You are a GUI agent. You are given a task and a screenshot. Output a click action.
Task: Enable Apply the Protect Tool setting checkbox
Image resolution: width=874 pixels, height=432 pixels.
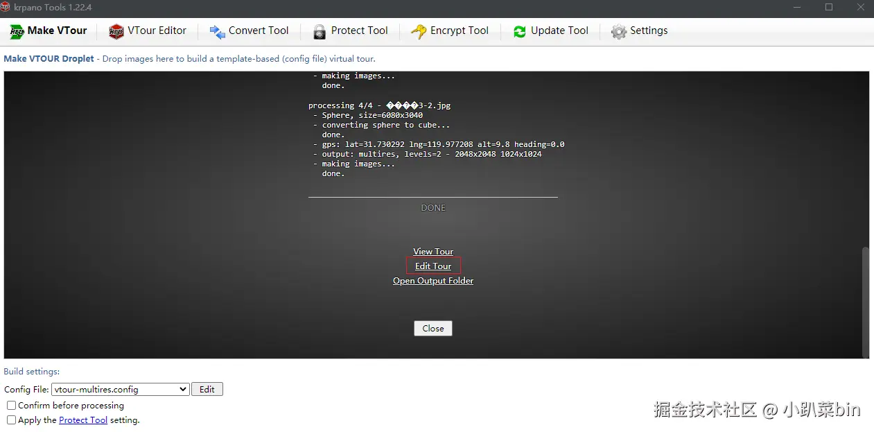pyautogui.click(x=11, y=420)
